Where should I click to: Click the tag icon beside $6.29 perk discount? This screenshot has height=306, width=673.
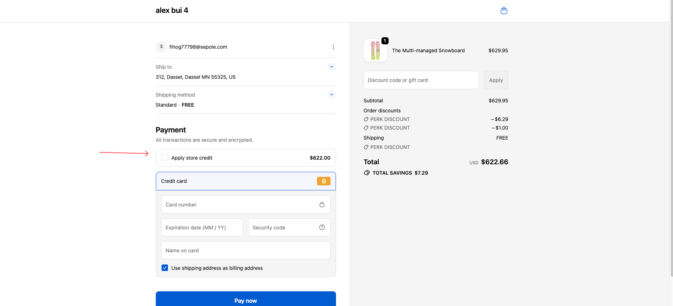(366, 119)
